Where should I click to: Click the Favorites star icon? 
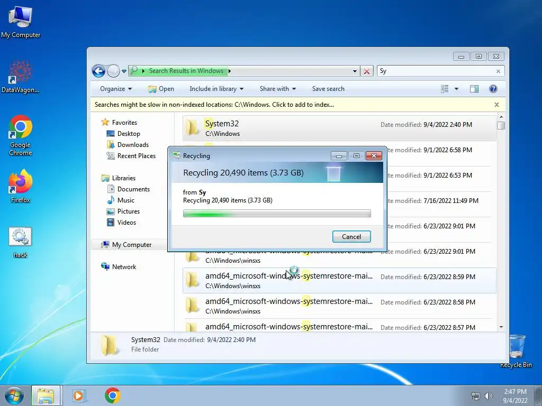click(x=105, y=122)
